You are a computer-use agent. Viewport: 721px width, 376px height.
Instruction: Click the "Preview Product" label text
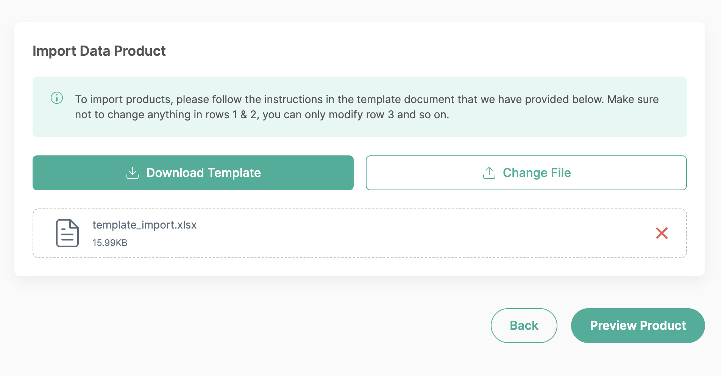(x=638, y=326)
